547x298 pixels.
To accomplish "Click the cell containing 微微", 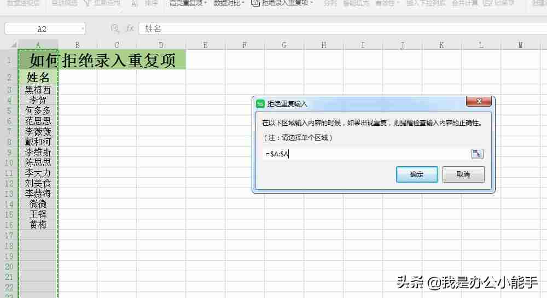I will pyautogui.click(x=38, y=204).
